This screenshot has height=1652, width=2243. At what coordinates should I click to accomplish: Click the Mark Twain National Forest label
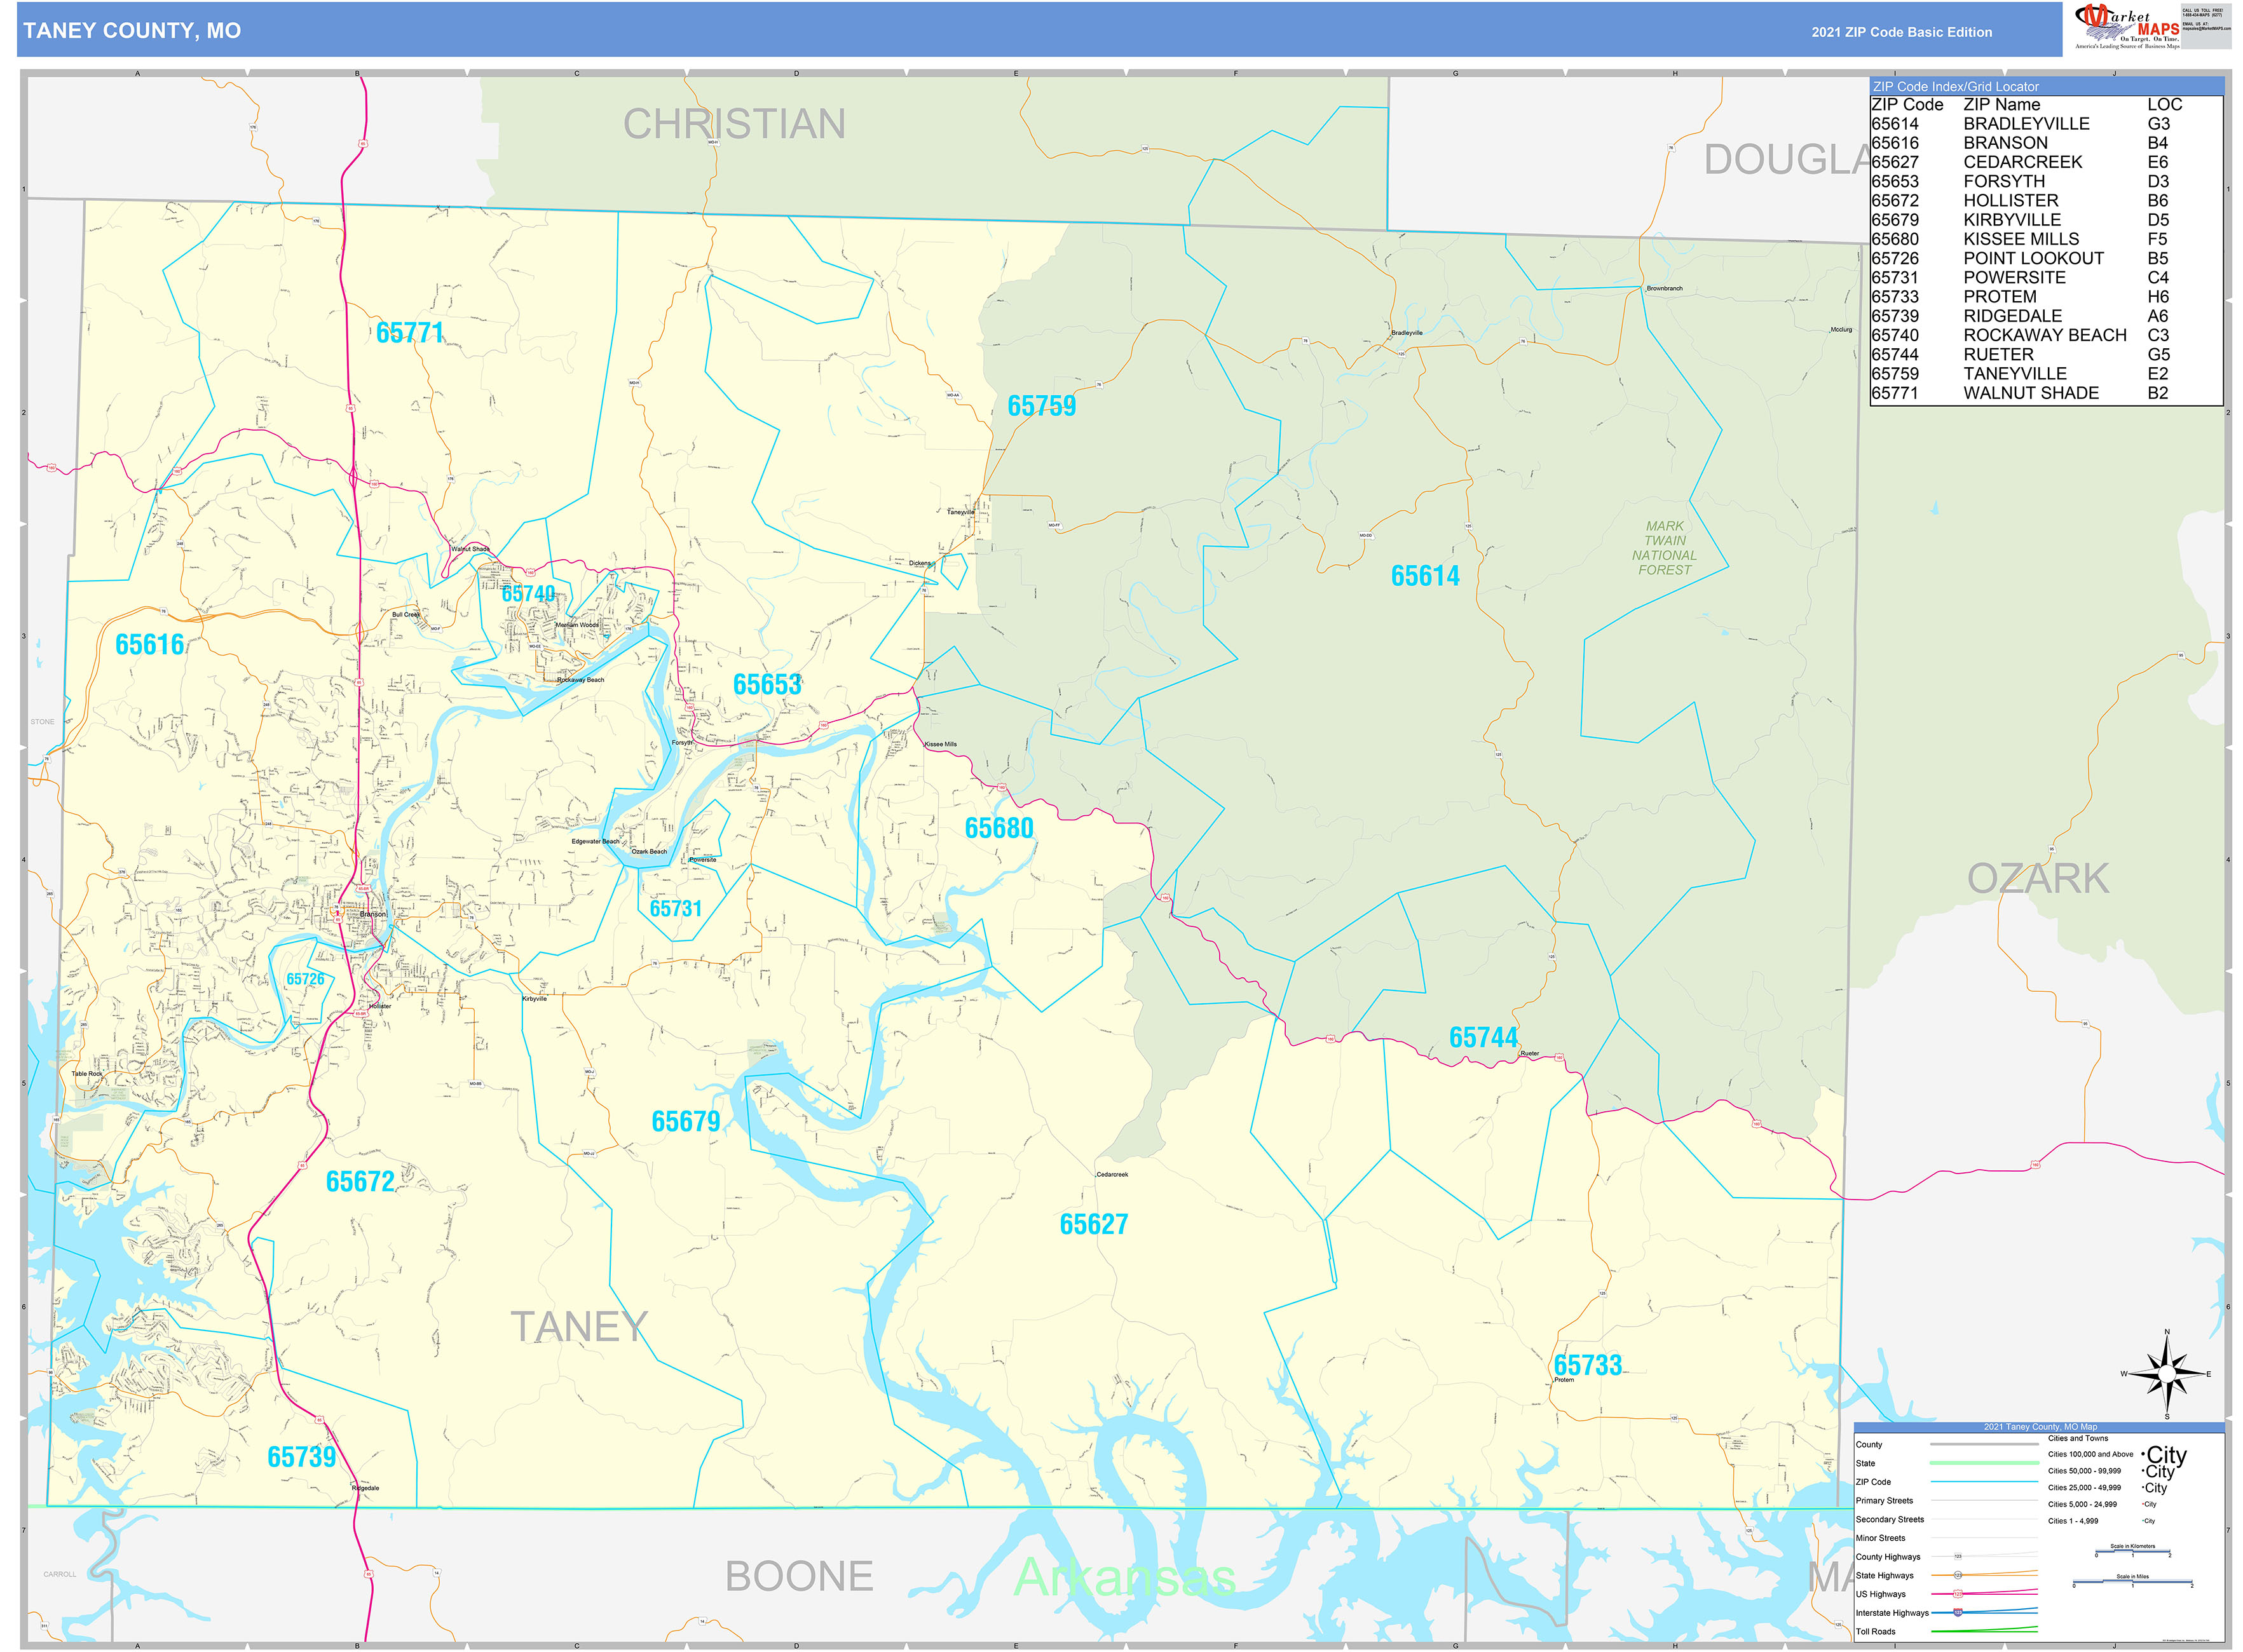[1665, 548]
